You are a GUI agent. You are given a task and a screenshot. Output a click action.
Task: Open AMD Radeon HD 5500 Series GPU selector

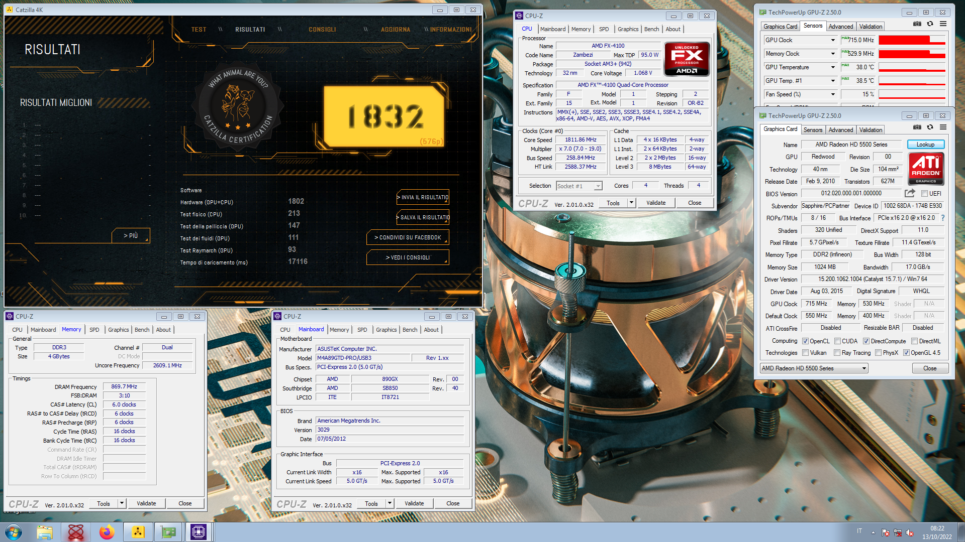tap(814, 368)
